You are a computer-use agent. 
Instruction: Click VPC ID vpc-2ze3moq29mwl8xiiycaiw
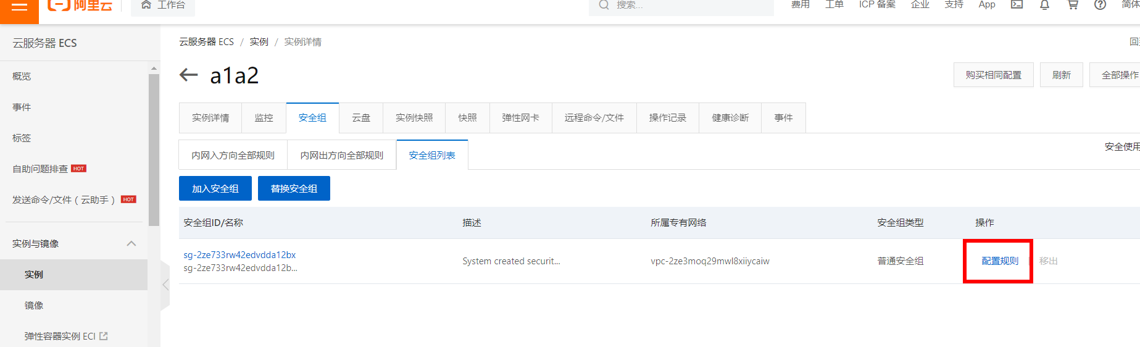click(710, 261)
